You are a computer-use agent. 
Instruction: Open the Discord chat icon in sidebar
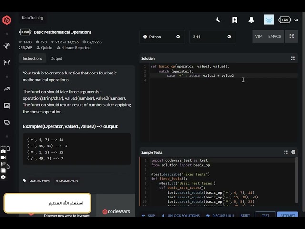tap(7, 105)
